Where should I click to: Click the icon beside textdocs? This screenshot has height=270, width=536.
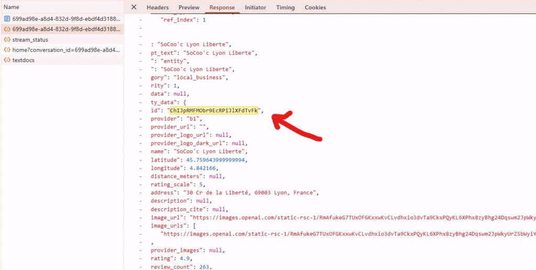pyautogui.click(x=7, y=60)
